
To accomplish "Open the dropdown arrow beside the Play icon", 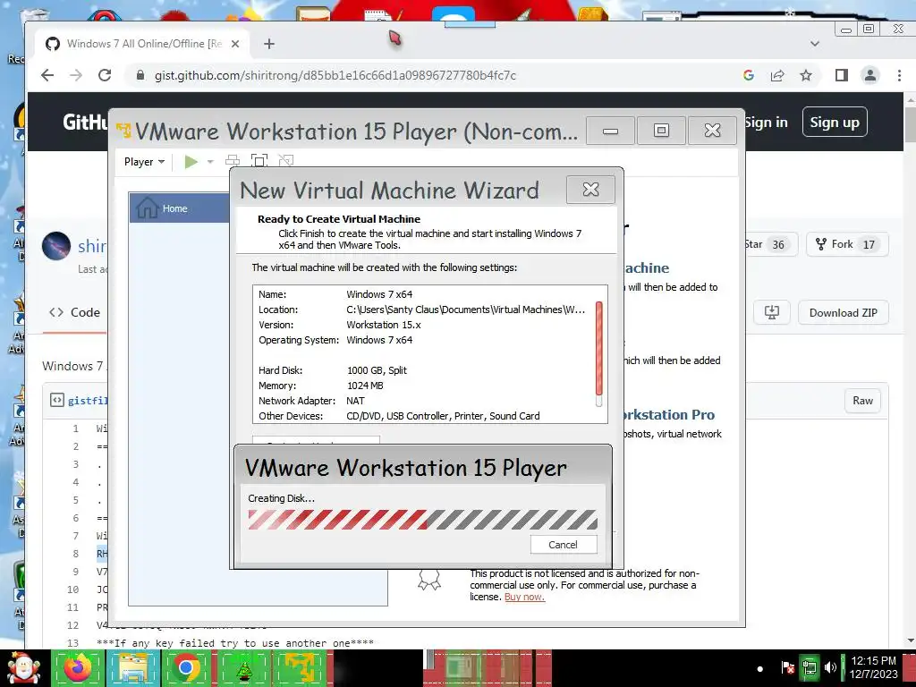I will coord(210,162).
